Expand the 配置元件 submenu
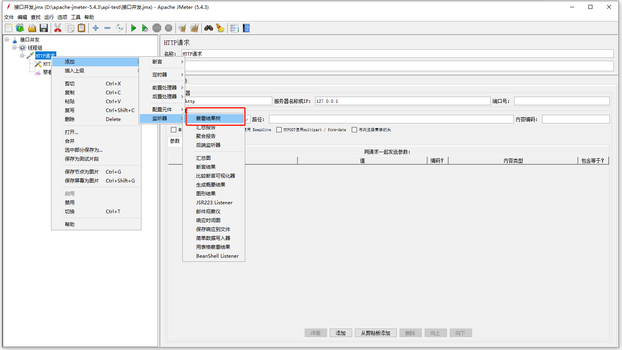 click(162, 109)
